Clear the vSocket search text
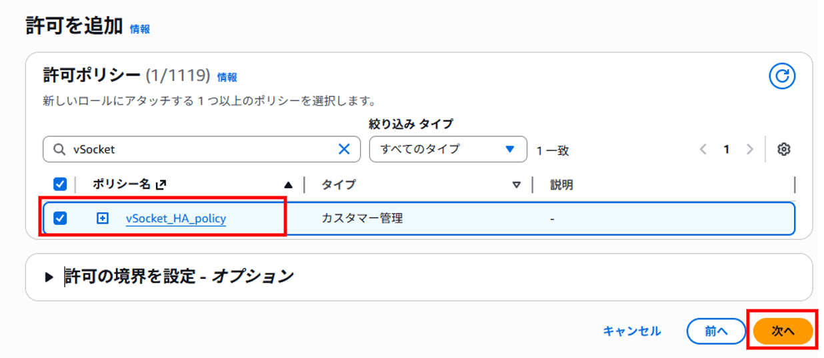 coord(344,150)
